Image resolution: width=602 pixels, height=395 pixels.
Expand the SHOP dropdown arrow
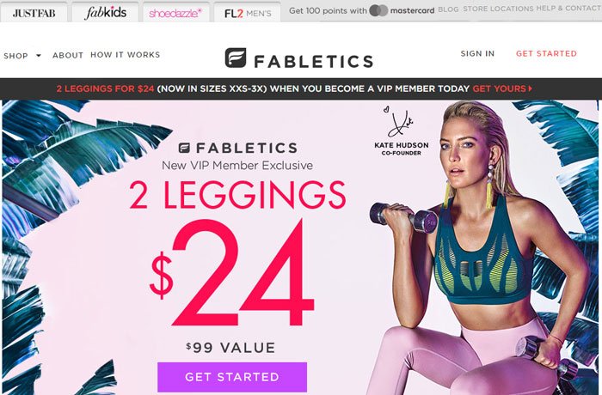click(x=39, y=56)
